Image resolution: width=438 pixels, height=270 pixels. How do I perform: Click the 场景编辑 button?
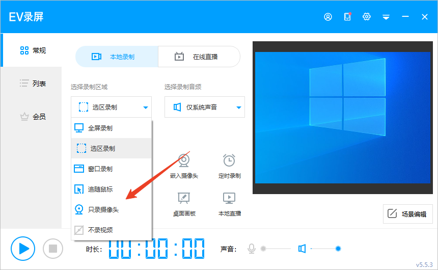407,214
